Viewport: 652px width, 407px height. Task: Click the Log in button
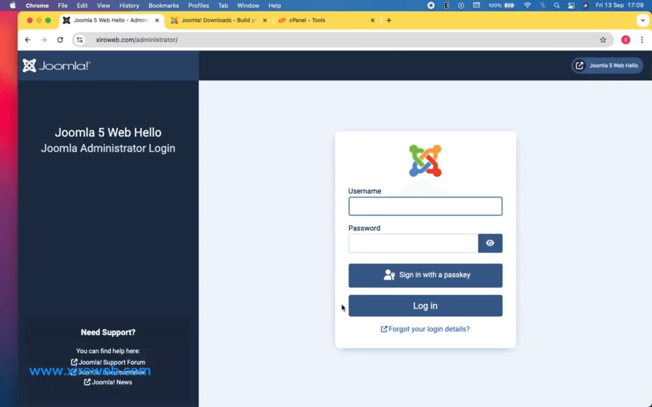425,306
